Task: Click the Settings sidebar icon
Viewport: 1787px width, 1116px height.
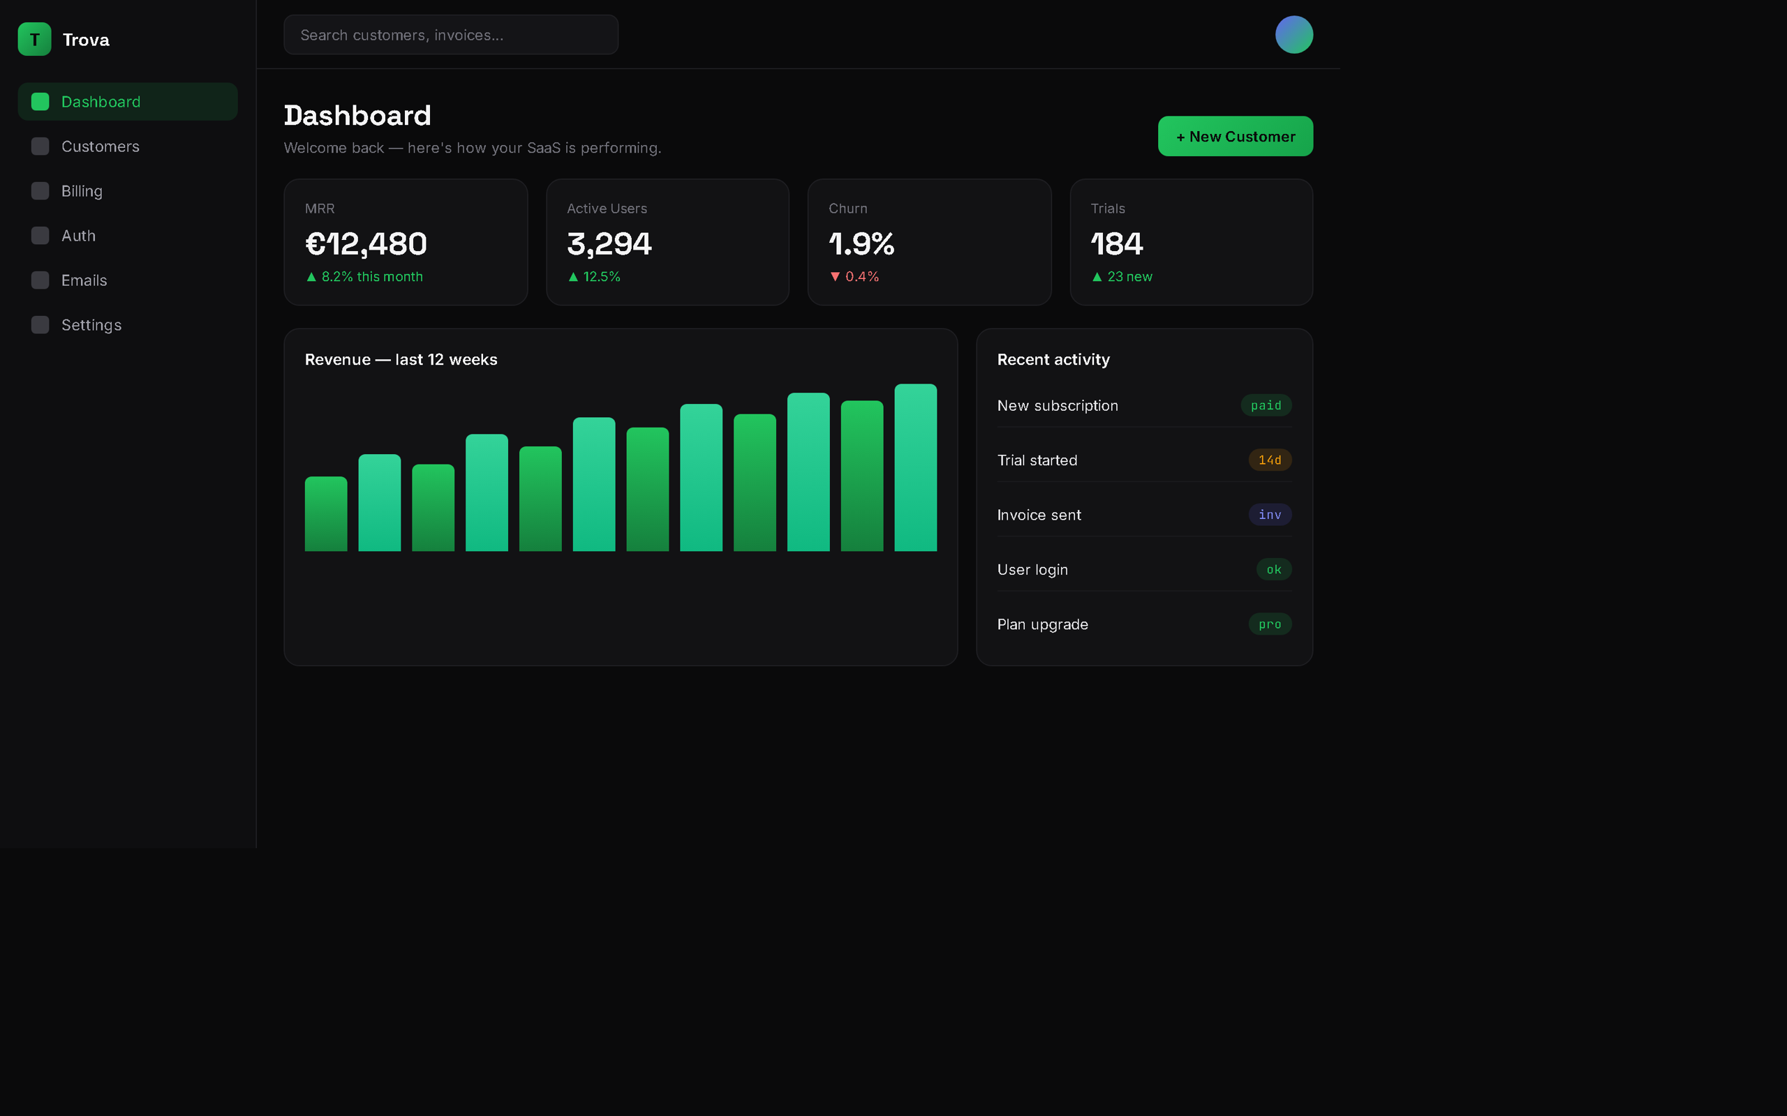Action: [x=40, y=325]
